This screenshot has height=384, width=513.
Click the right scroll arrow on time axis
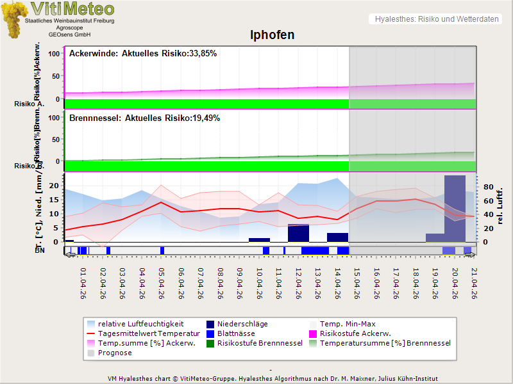[x=471, y=254]
